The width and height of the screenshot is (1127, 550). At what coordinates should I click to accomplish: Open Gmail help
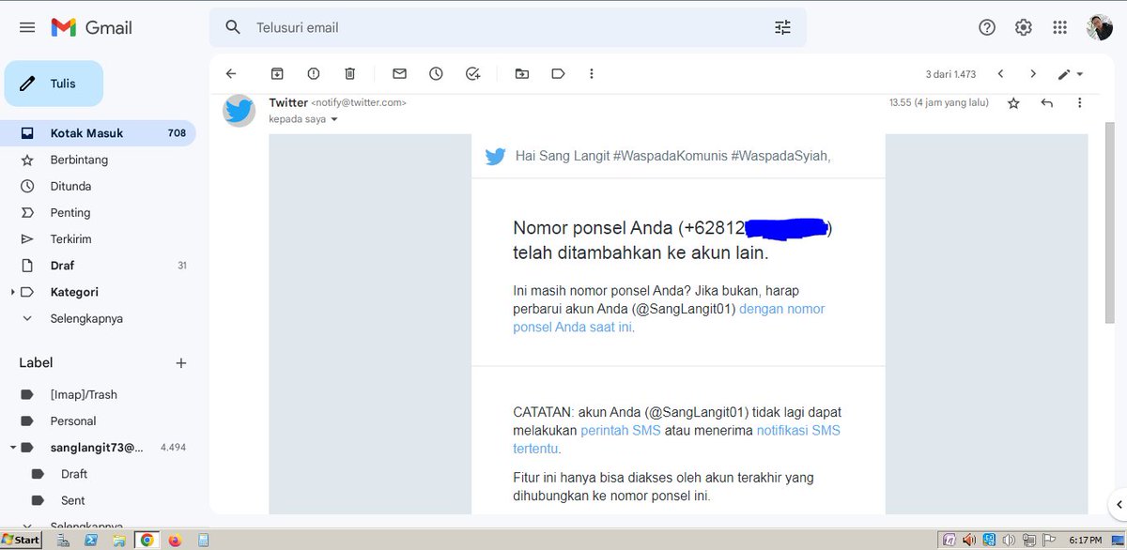click(986, 27)
